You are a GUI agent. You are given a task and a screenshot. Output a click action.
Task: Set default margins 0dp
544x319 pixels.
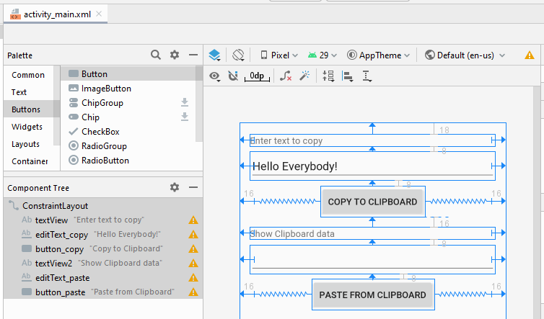(257, 76)
